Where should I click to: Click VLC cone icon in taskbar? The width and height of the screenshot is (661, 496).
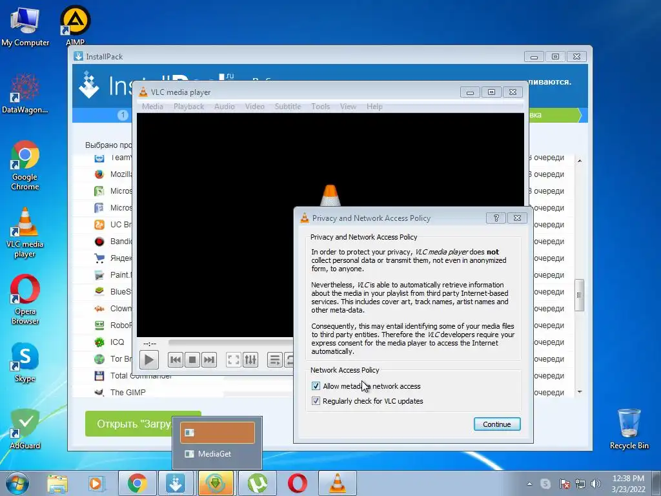337,483
